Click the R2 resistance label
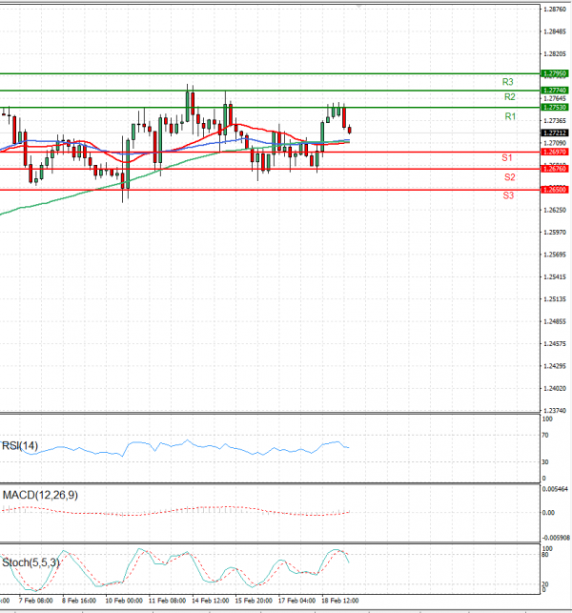 point(509,96)
